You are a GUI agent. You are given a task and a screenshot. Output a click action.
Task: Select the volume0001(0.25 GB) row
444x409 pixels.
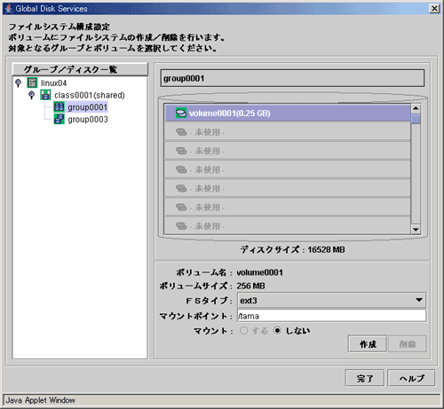(288, 113)
